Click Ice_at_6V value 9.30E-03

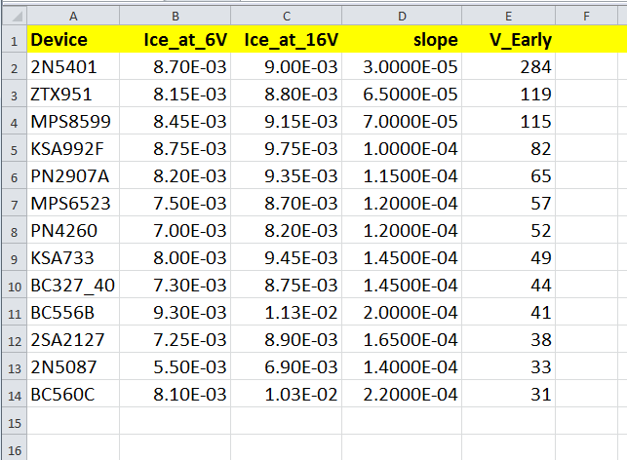(x=176, y=312)
